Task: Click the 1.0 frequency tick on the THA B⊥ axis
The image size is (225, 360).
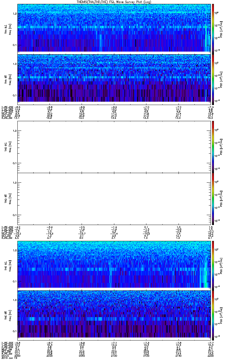Action: (15, 14)
